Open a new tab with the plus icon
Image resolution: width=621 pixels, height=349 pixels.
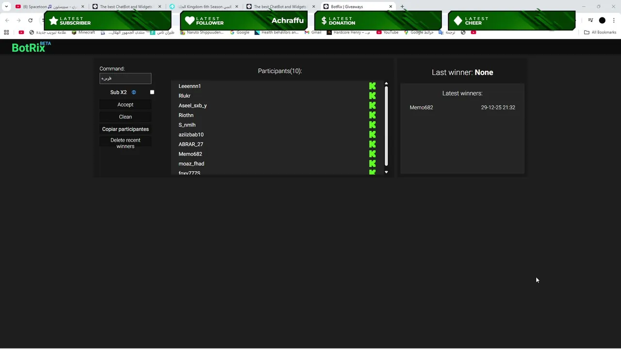(402, 7)
